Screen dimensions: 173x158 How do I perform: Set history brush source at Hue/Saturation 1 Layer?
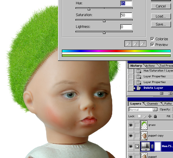tap(131, 71)
